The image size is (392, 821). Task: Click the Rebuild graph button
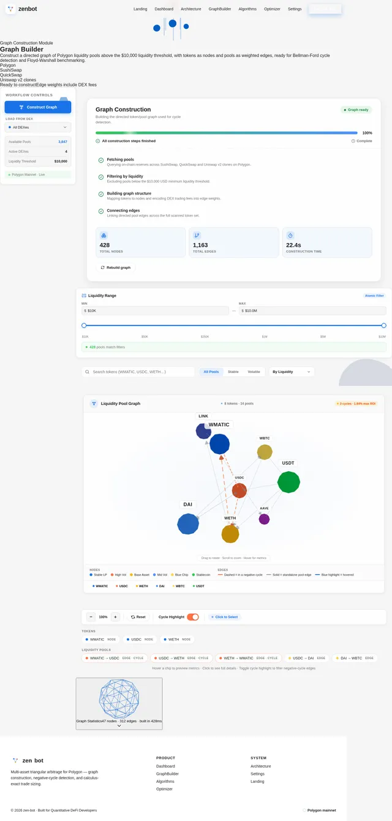(x=115, y=268)
